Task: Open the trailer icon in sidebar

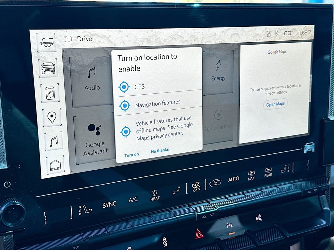Action: [46, 42]
